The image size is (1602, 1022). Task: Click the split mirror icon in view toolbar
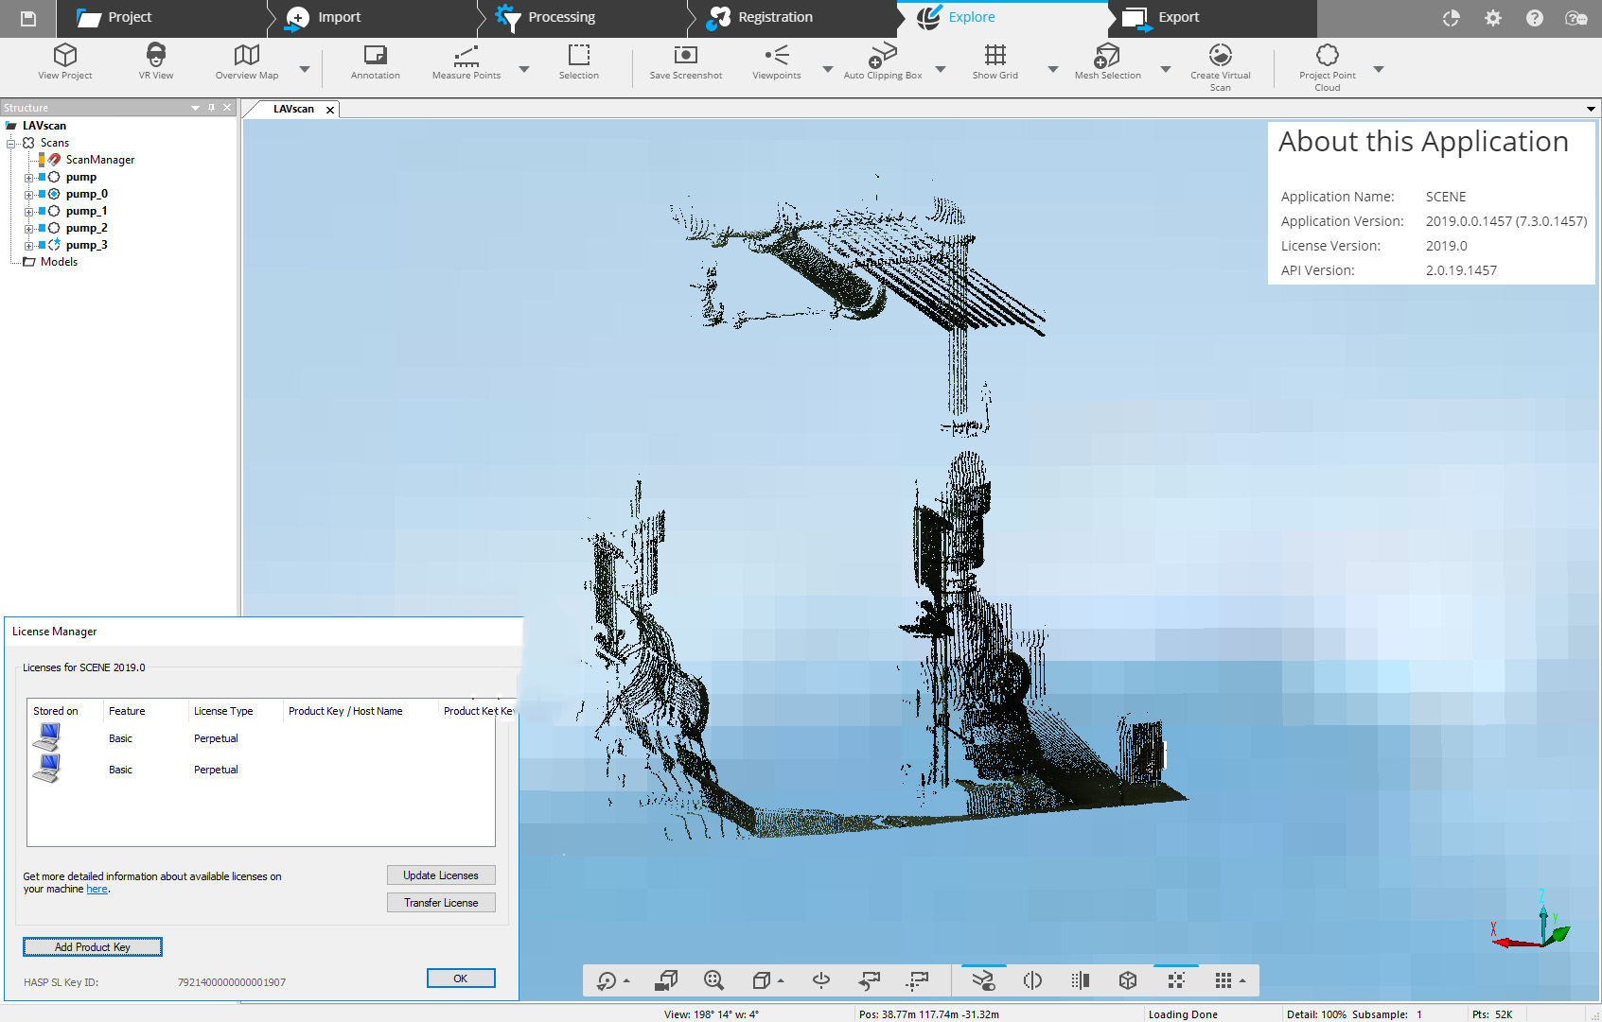click(1032, 980)
